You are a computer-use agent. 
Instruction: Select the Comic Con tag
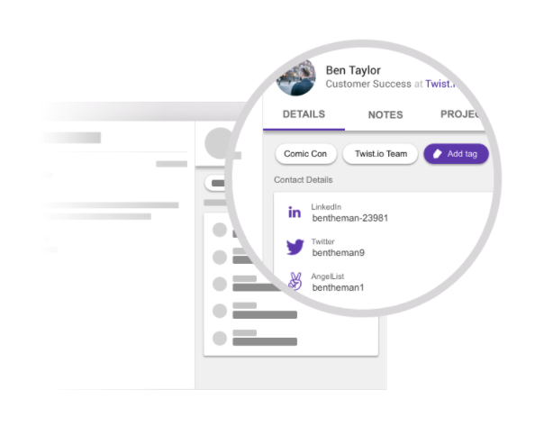305,154
